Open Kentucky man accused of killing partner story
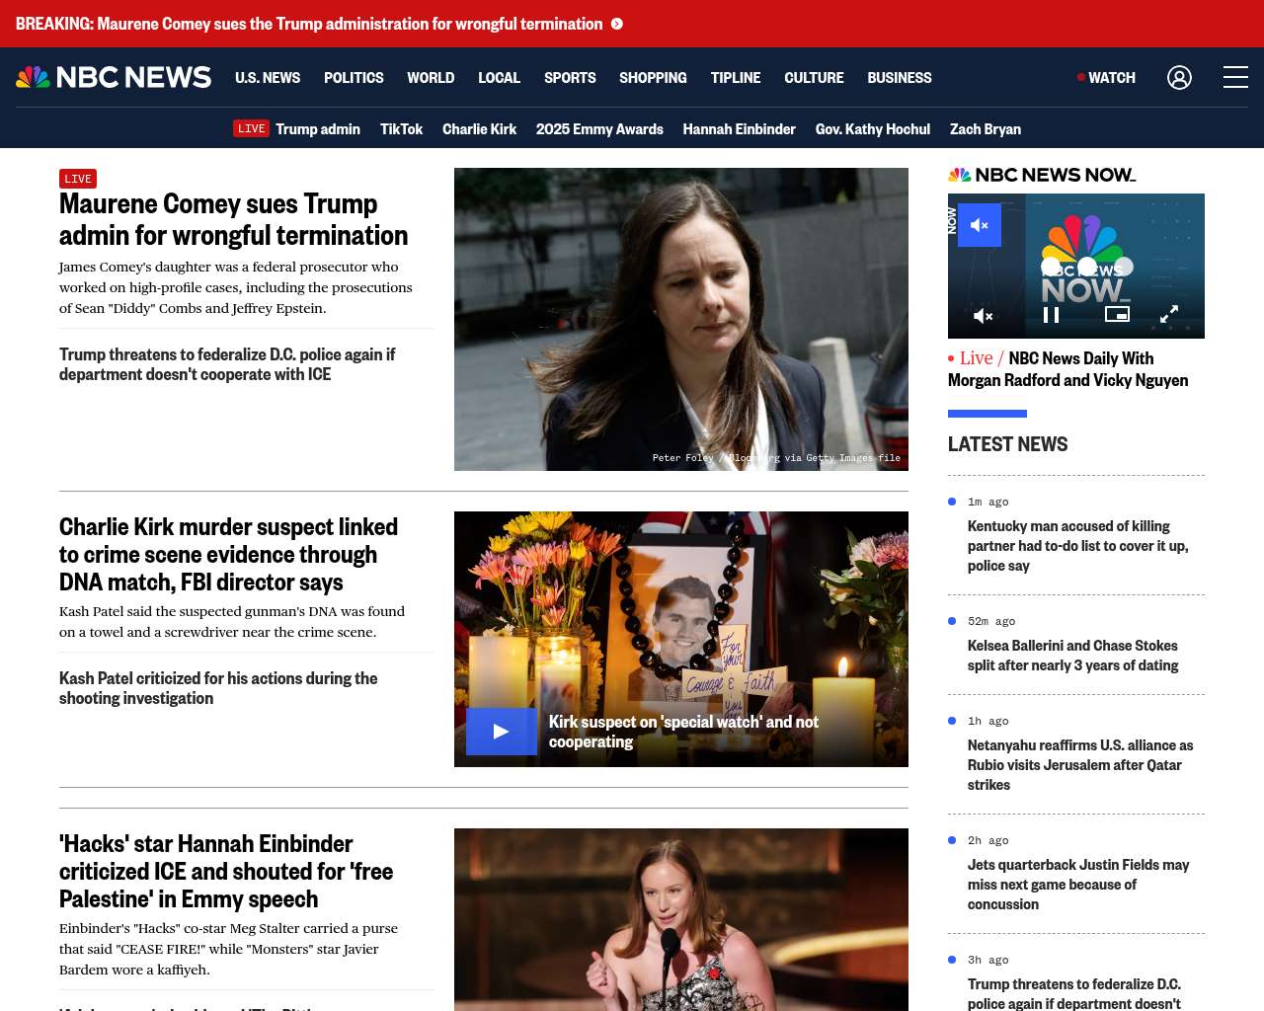The width and height of the screenshot is (1264, 1011). click(1078, 546)
